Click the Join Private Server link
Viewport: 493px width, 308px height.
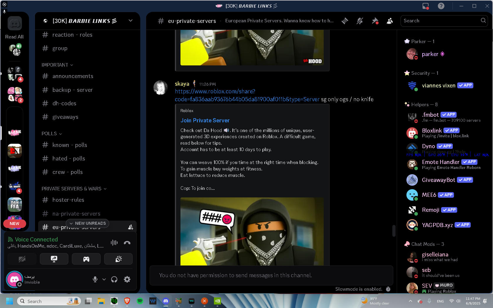[205, 121]
